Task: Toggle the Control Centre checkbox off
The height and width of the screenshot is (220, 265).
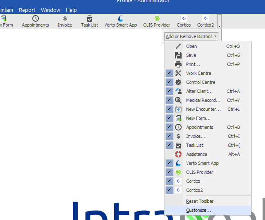Action: click(x=169, y=82)
